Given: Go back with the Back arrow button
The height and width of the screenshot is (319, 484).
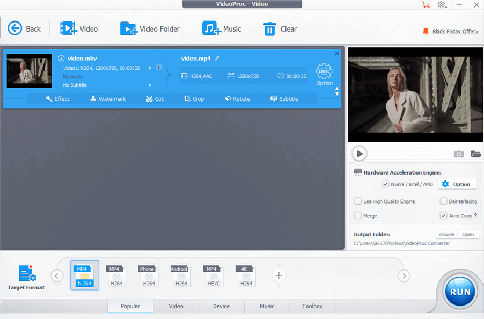Looking at the screenshot, I should click(x=24, y=28).
